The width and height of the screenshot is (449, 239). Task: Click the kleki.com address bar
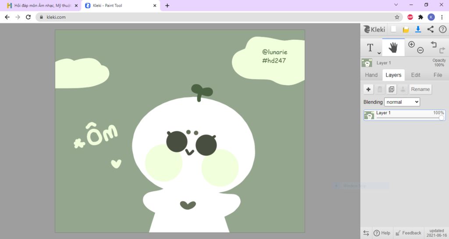(219, 17)
